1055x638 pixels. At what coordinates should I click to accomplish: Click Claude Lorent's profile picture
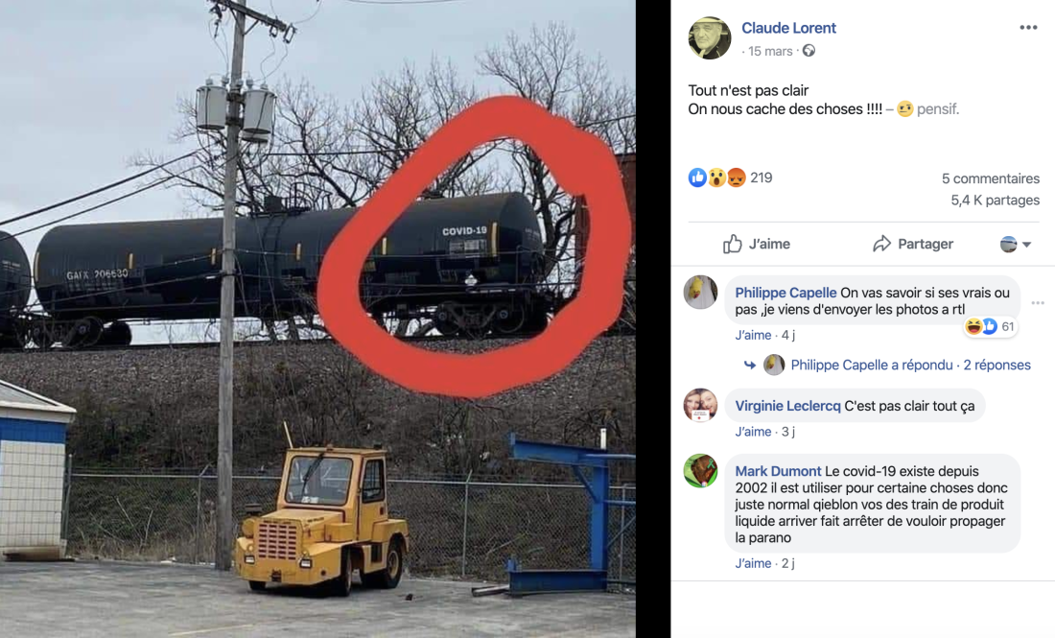tap(709, 38)
